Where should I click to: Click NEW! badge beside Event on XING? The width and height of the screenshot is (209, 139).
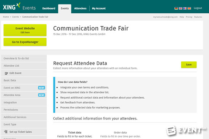(x=41, y=88)
